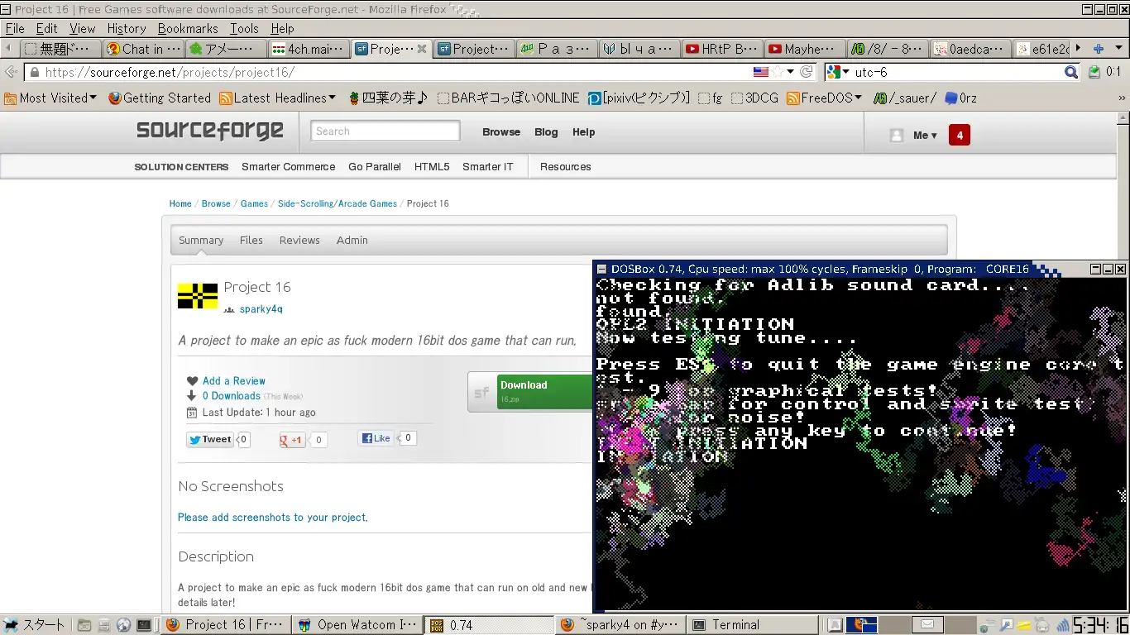The image size is (1130, 635).
Task: Open the View menu
Action: pos(83,28)
